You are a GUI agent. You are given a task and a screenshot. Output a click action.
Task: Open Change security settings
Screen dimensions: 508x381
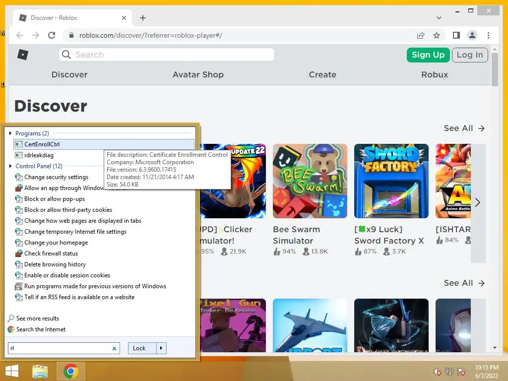click(x=52, y=177)
